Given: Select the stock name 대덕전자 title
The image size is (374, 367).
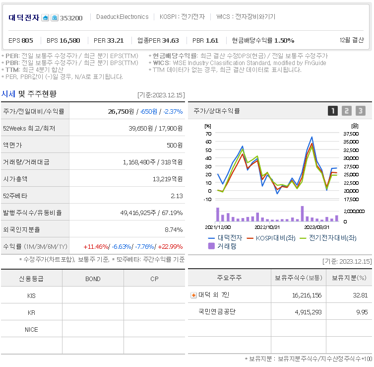Looking at the screenshot, I should click(24, 18).
